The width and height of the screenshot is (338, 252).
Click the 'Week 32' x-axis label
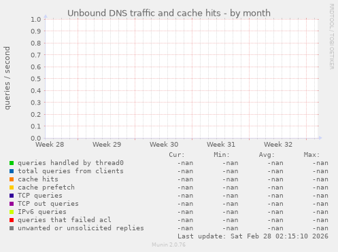278,145
